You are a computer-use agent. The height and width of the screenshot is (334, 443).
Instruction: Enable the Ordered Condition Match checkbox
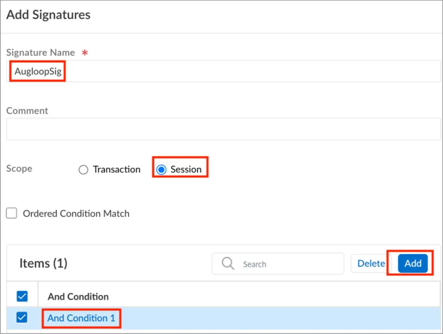[12, 213]
